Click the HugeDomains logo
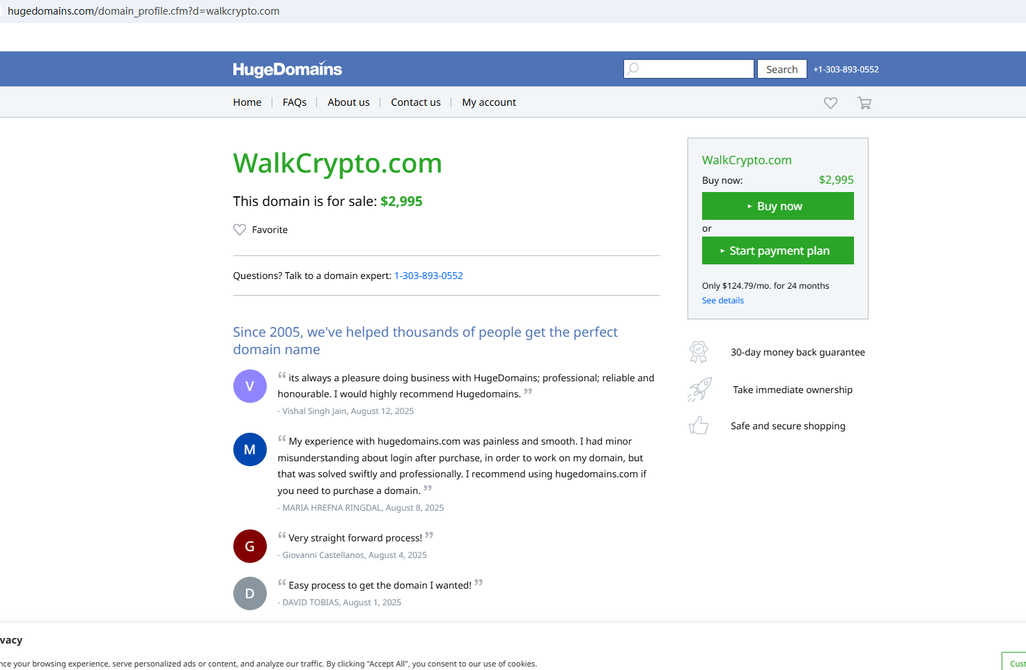 point(287,69)
